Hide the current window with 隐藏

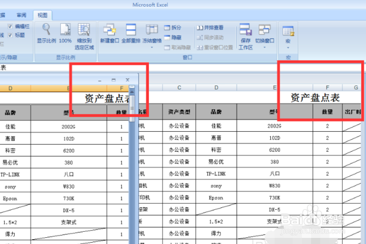(173, 37)
